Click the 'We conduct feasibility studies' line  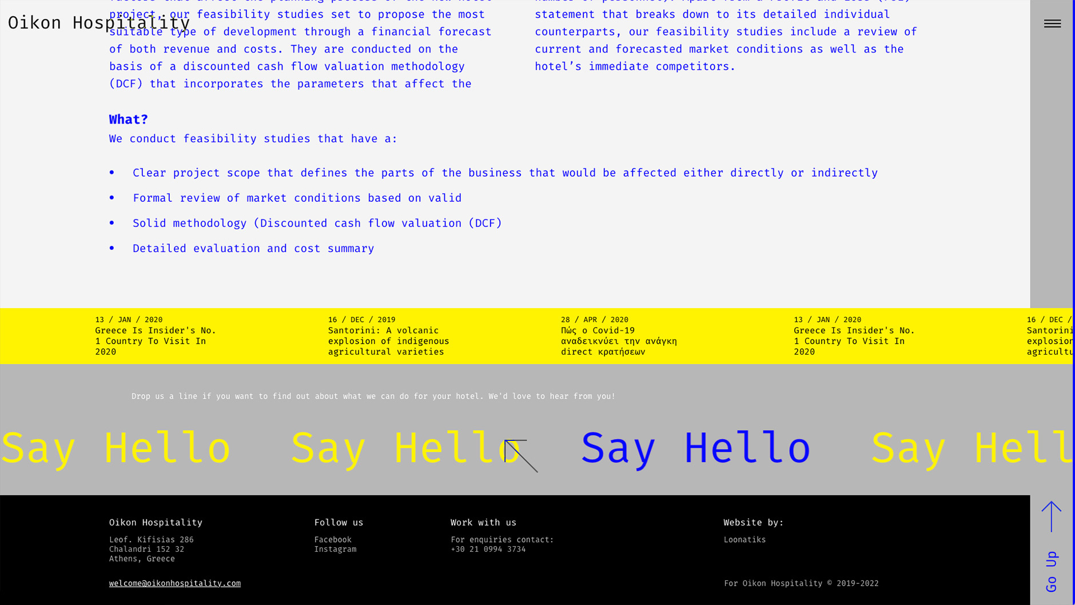click(253, 138)
